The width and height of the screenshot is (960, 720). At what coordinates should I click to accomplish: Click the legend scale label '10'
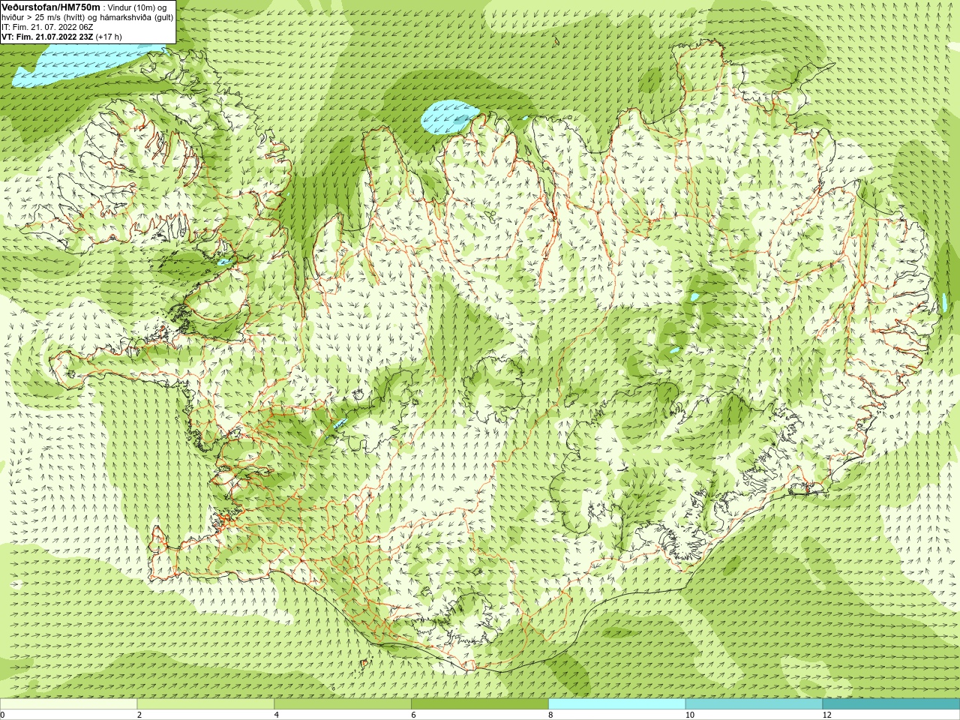tap(690, 715)
